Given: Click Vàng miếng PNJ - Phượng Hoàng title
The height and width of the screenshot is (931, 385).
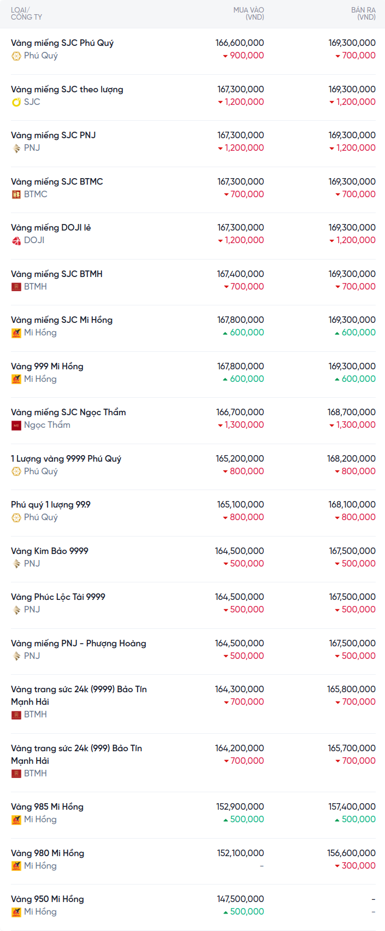Looking at the screenshot, I should (78, 643).
